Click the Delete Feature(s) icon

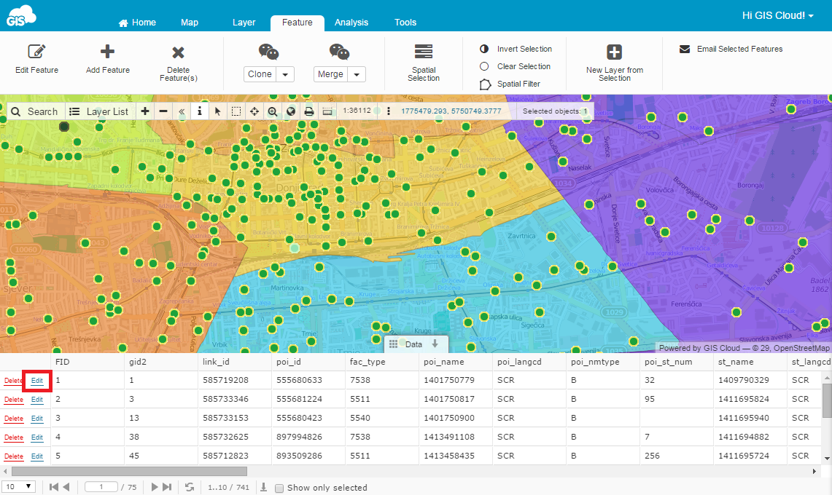tap(178, 63)
